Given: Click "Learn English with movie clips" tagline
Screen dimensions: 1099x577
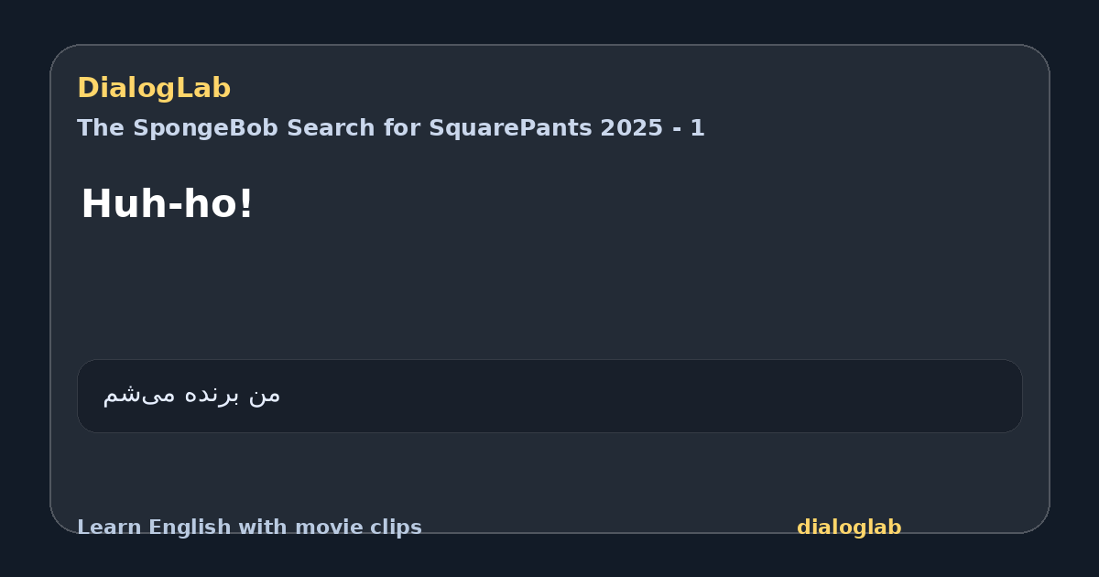Looking at the screenshot, I should pos(249,528).
